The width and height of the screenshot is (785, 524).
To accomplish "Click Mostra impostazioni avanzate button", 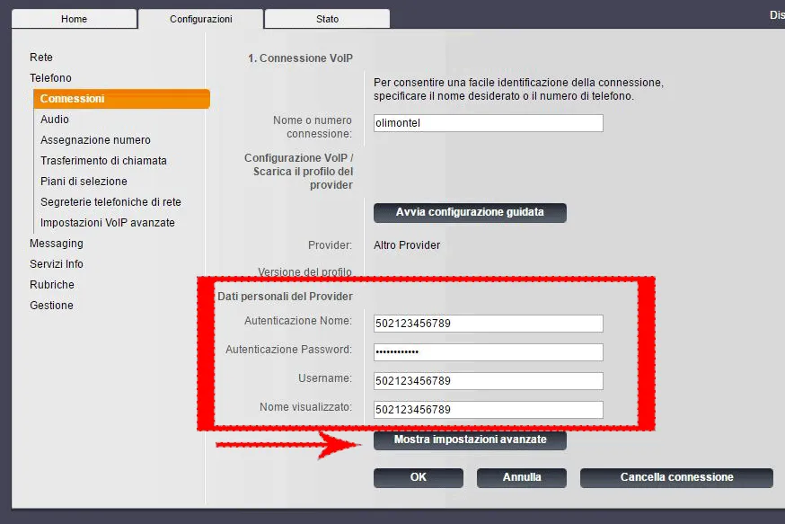I will pyautogui.click(x=470, y=440).
